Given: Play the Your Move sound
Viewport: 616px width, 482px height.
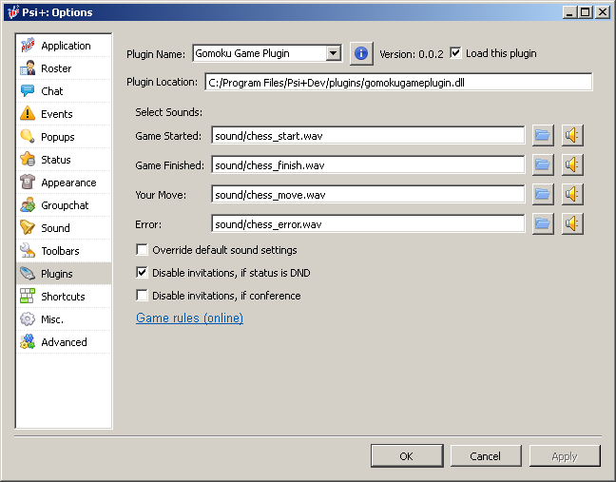Looking at the screenshot, I should tap(571, 195).
